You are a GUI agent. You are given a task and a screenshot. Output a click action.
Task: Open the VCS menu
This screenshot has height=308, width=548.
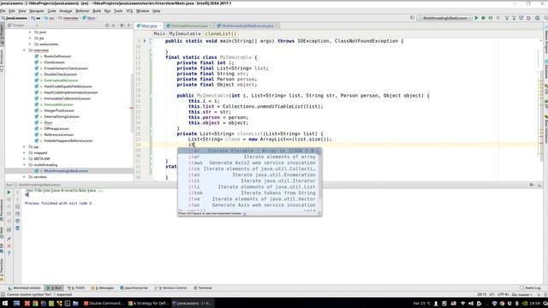pos(129,11)
